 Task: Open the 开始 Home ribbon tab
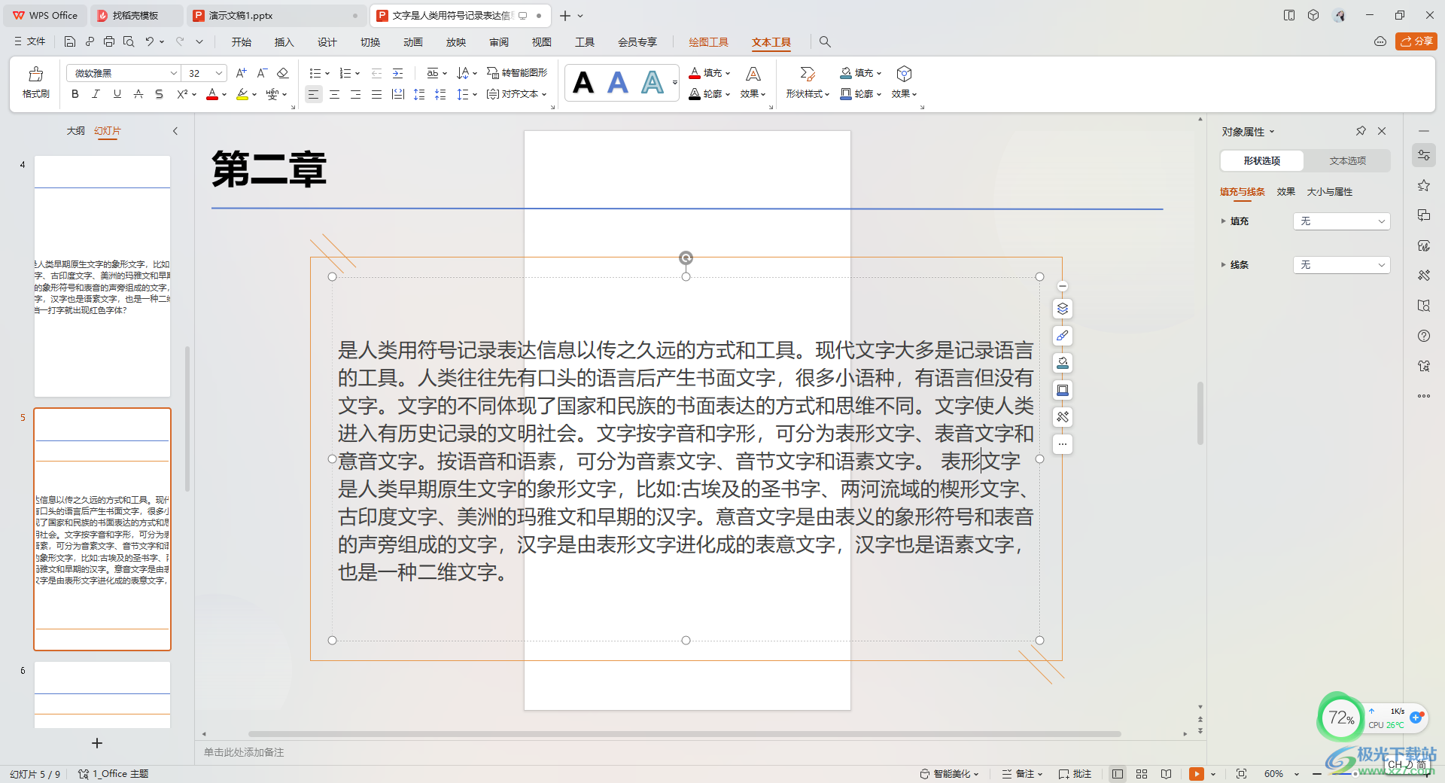pos(242,42)
